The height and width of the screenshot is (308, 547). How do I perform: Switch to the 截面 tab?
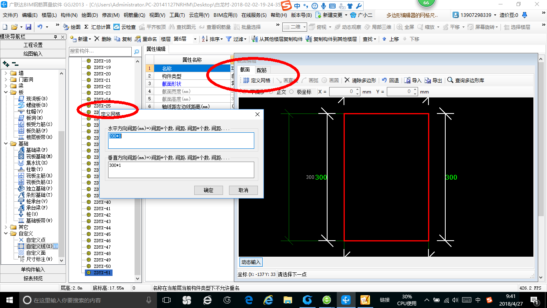(x=245, y=70)
